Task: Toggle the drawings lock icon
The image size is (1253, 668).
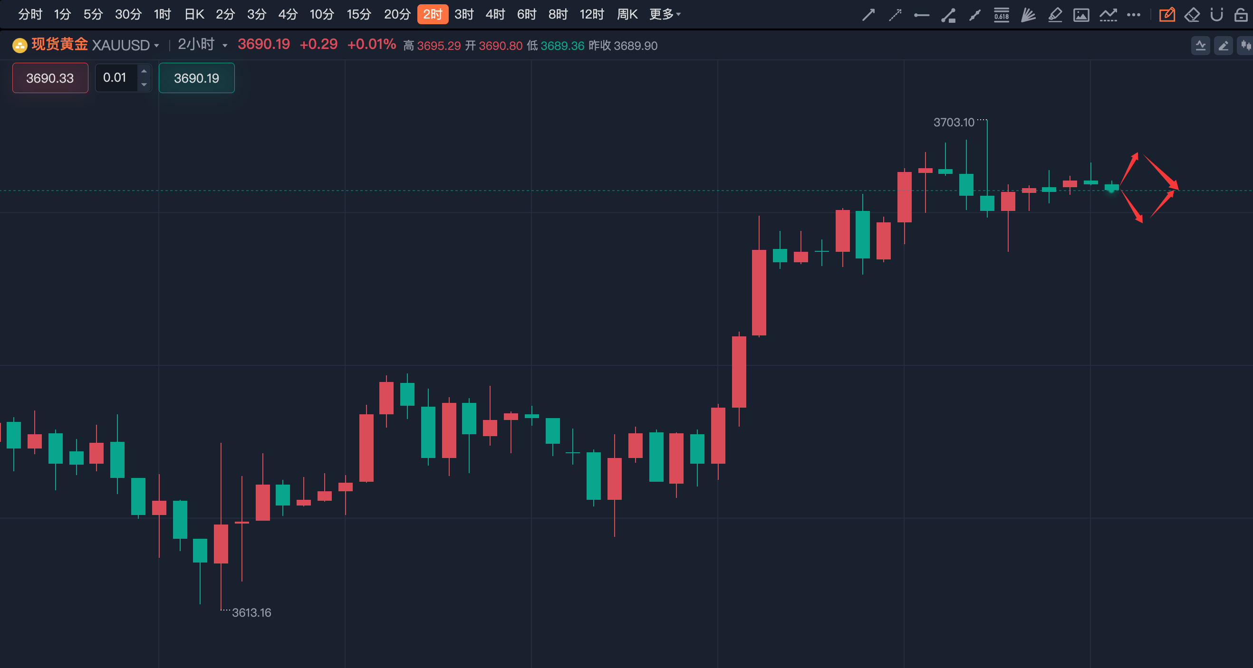Action: [x=1241, y=15]
